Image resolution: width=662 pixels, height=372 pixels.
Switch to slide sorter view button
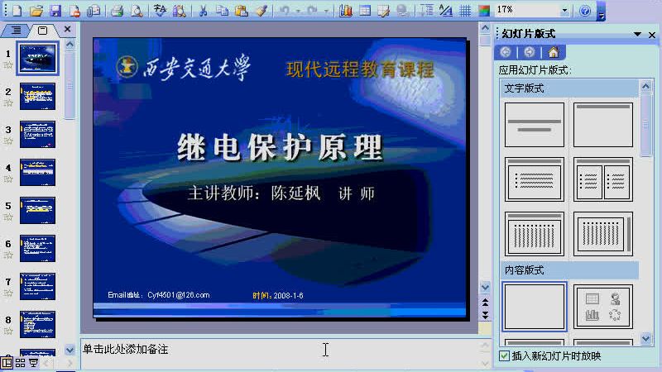tap(20, 363)
